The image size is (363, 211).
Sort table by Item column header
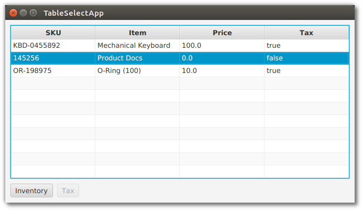(137, 33)
